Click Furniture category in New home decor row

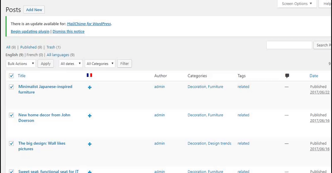(x=215, y=115)
